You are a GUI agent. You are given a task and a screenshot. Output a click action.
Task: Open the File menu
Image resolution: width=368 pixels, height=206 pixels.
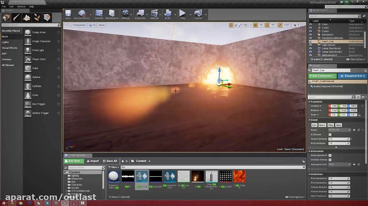4,7
